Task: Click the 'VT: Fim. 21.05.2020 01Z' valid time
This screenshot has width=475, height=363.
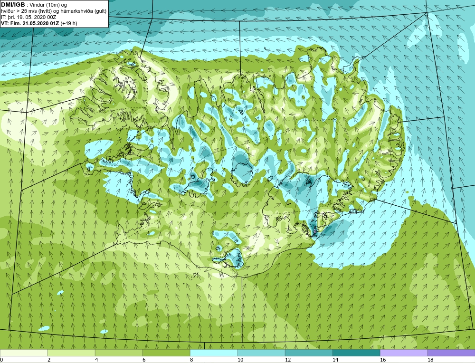Action: coord(30,23)
